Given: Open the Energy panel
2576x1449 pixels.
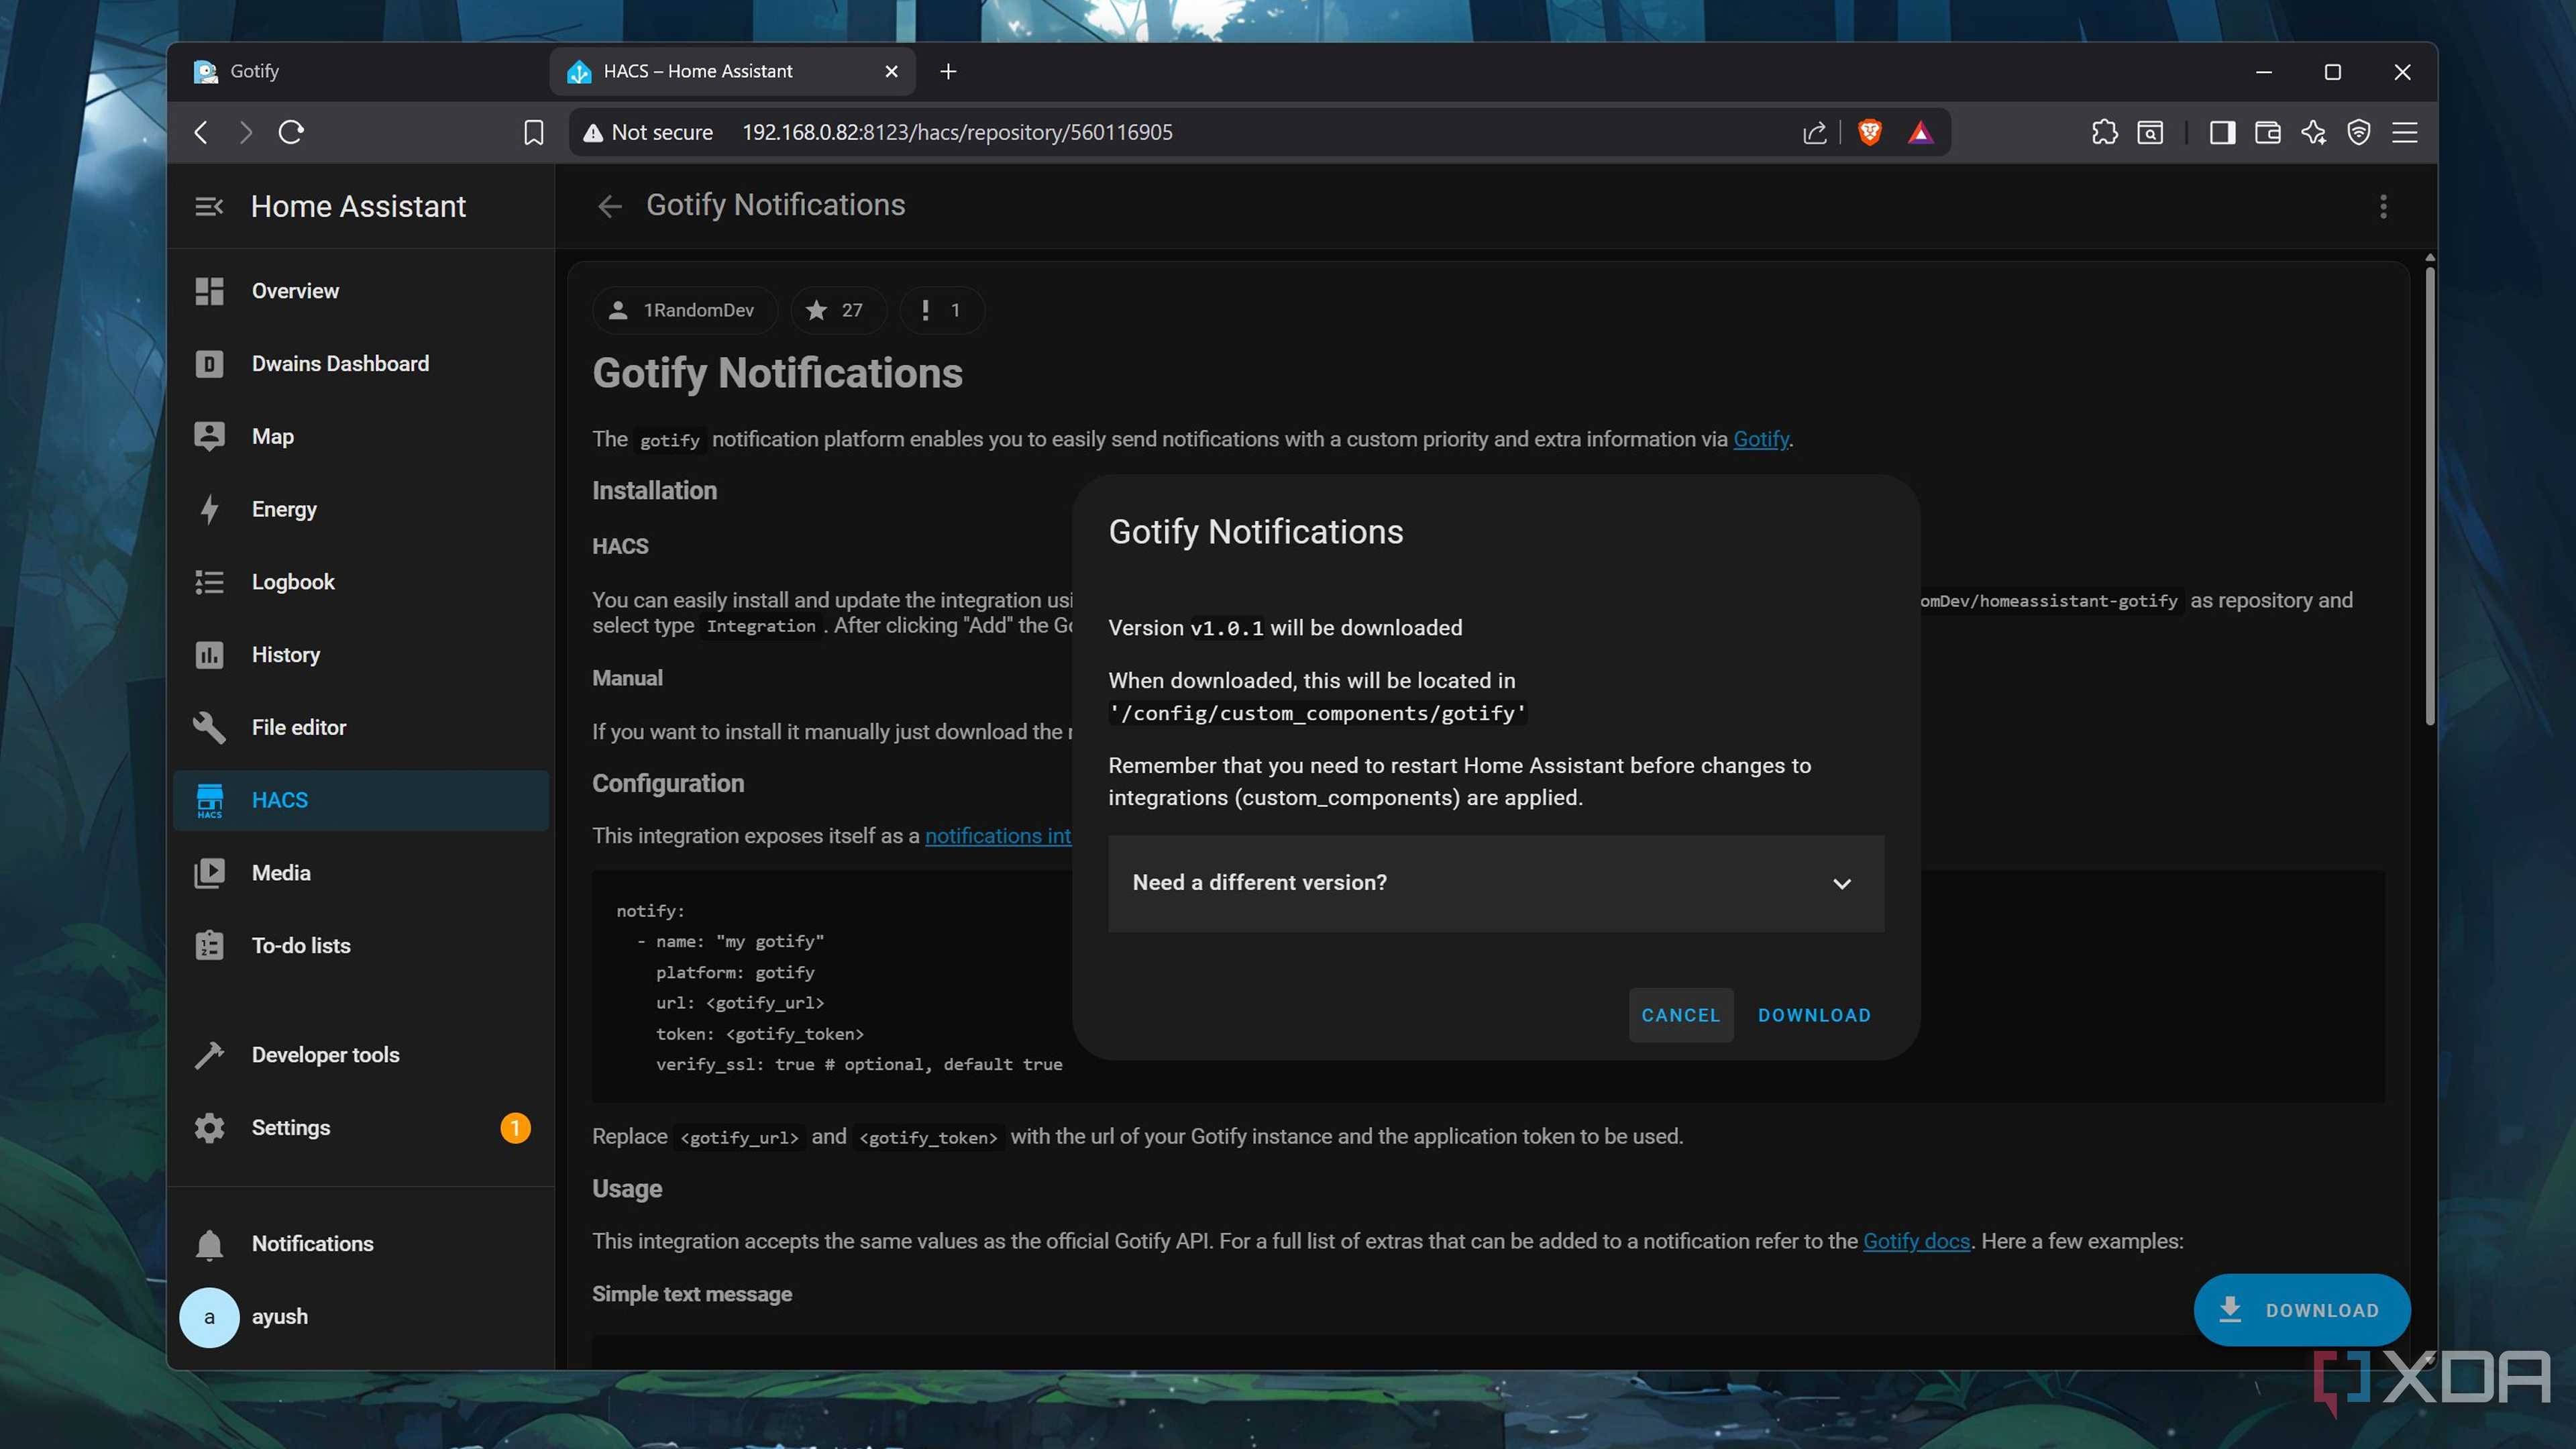Looking at the screenshot, I should pos(361,509).
